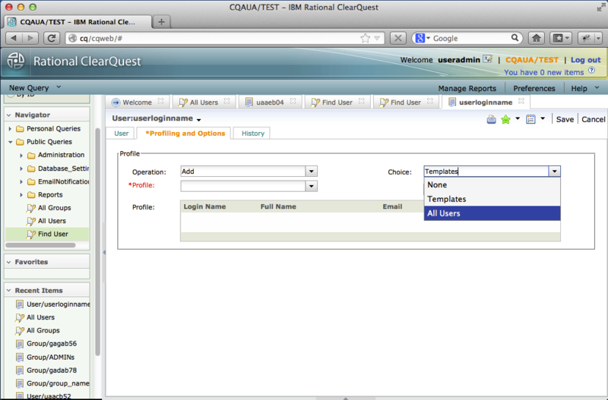This screenshot has height=400, width=608.
Task: Close the Welcome tab with its X icon
Action: coord(160,101)
